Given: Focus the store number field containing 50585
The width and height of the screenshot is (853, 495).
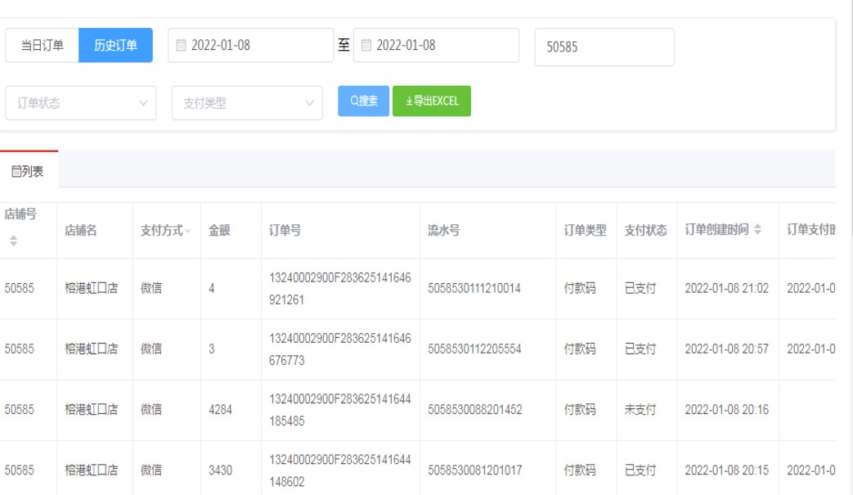Looking at the screenshot, I should [604, 47].
